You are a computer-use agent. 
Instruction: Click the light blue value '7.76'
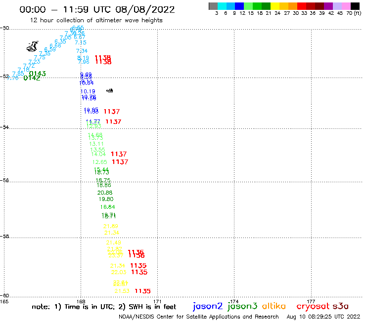click(12, 78)
